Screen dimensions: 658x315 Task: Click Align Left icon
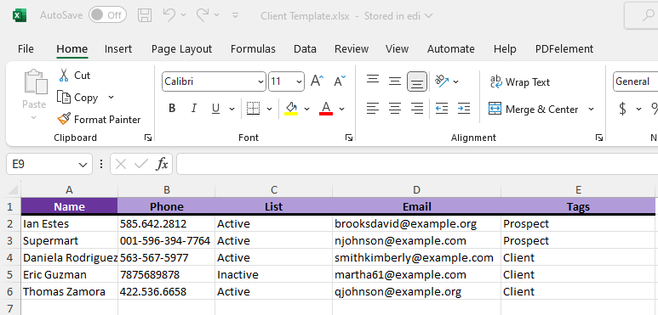pos(373,109)
